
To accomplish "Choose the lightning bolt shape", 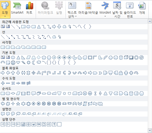I will pos(23,63).
